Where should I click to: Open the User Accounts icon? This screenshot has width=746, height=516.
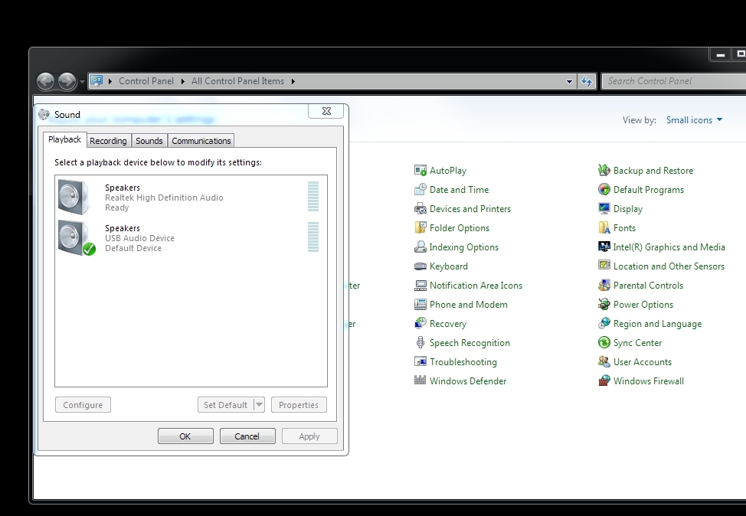tap(604, 362)
